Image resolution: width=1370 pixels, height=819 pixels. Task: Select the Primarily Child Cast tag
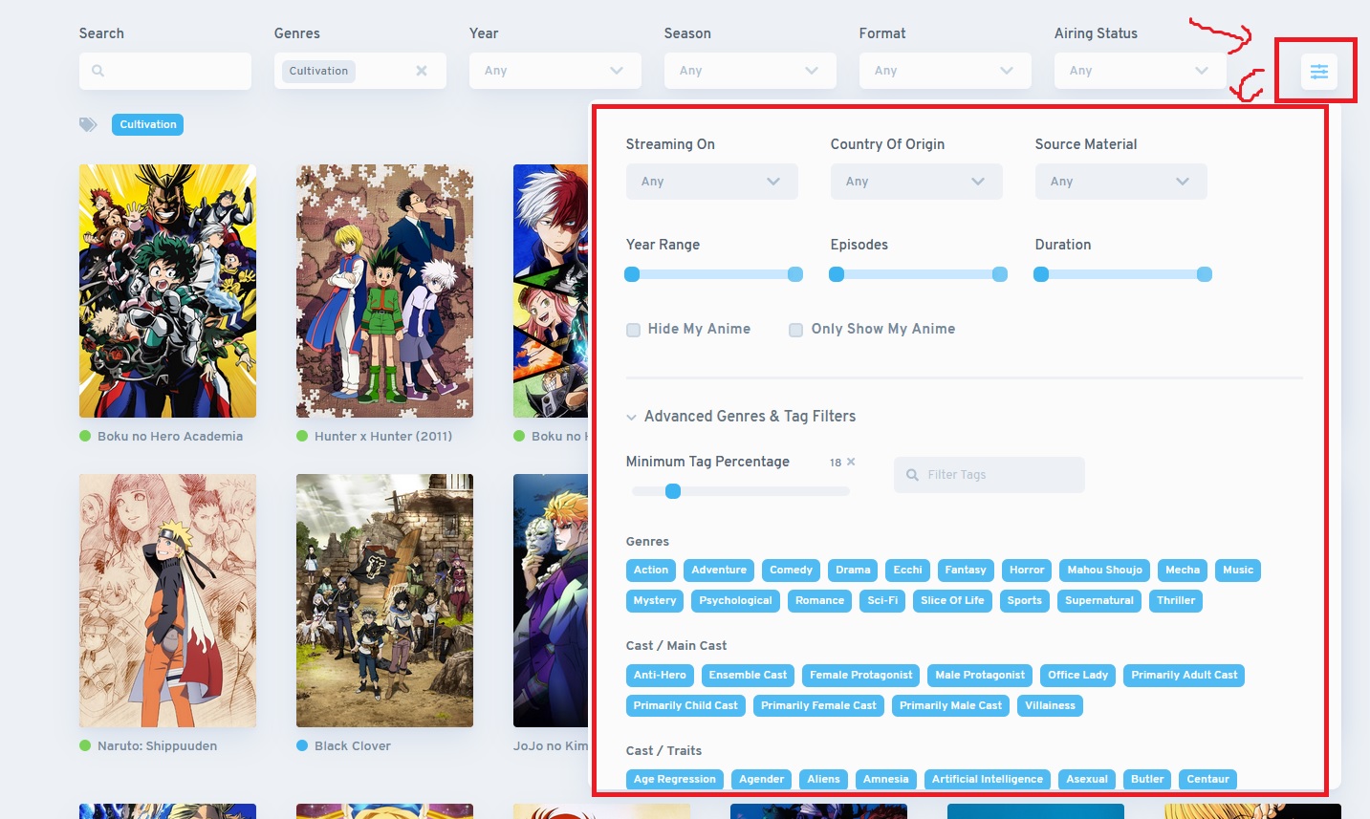pyautogui.click(x=685, y=706)
